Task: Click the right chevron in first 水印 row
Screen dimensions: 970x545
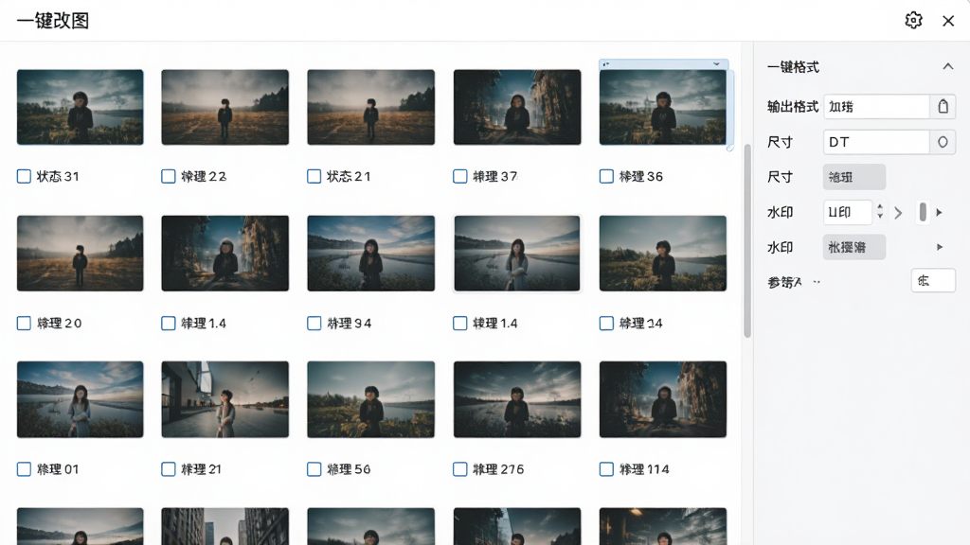Action: (898, 213)
